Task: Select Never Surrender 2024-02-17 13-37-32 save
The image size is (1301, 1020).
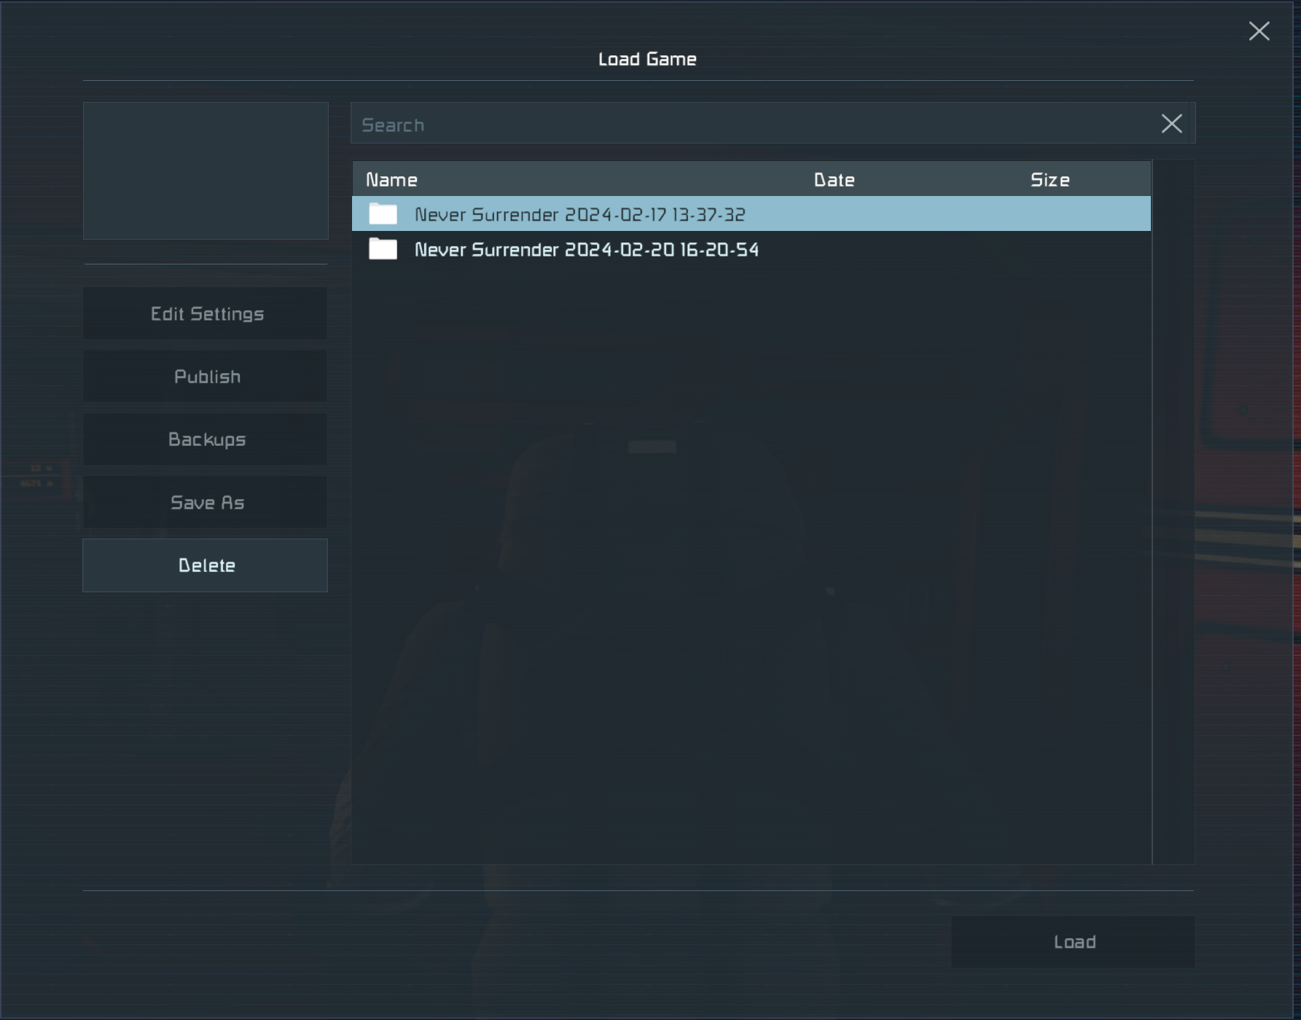Action: pyautogui.click(x=751, y=214)
